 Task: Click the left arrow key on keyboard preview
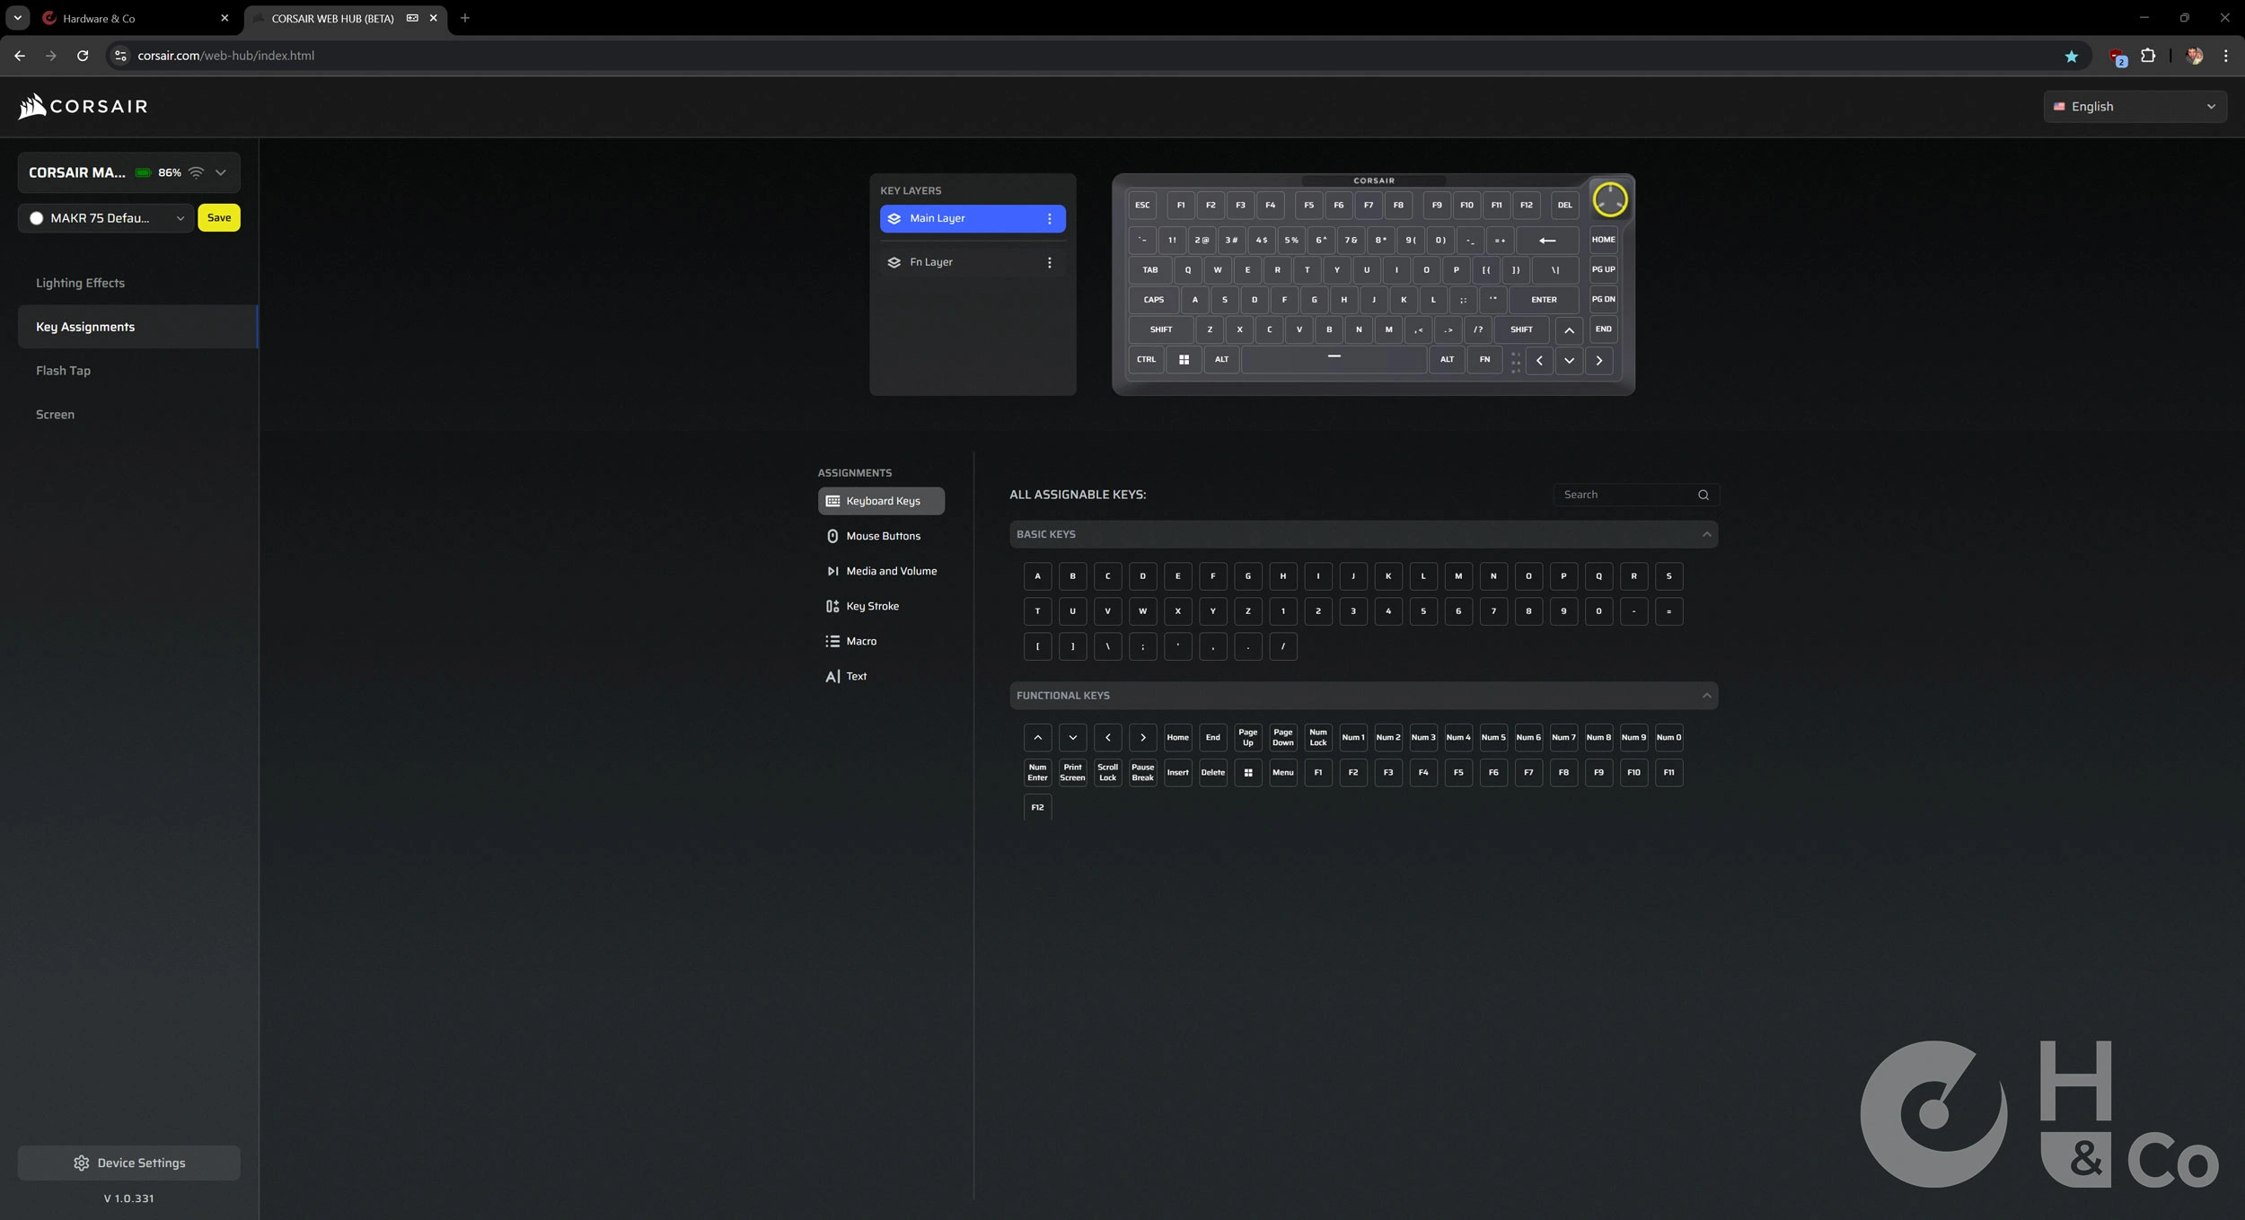[x=1539, y=361]
